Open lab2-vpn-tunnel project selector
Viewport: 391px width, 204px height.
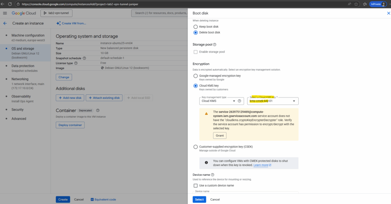(x=57, y=13)
